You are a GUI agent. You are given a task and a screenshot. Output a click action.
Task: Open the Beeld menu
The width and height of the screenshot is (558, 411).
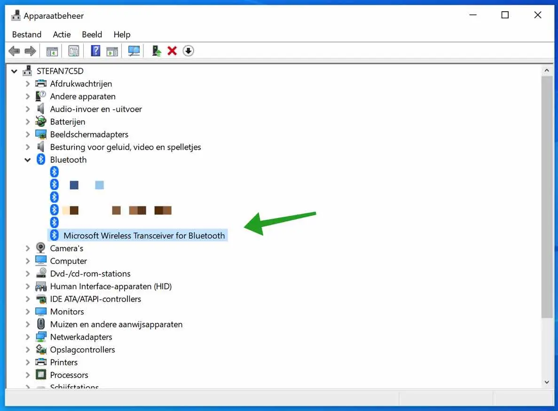(x=92, y=34)
